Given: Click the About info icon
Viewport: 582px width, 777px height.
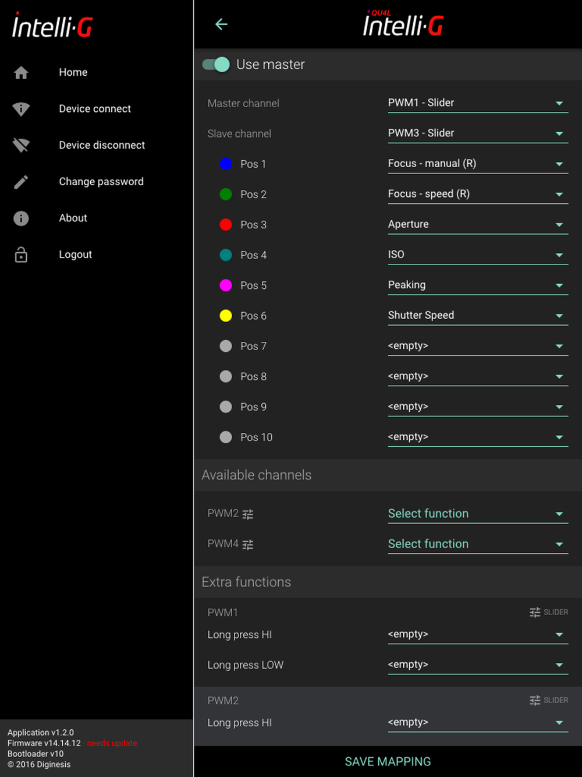Looking at the screenshot, I should (x=21, y=218).
